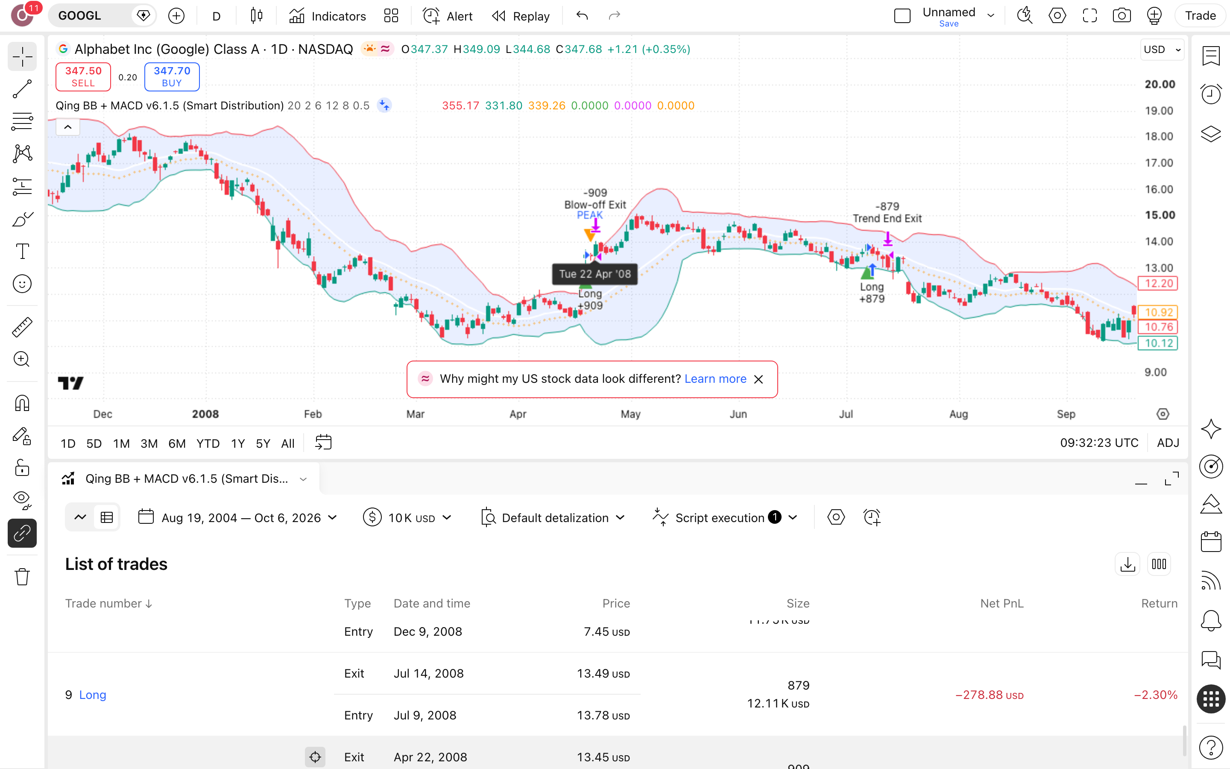1230x769 pixels.
Task: Click the 347.70 BUY button
Action: coord(172,77)
